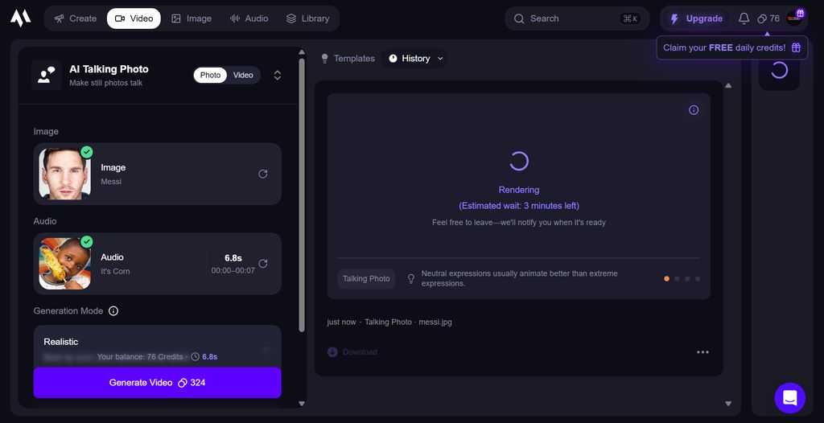This screenshot has width=824, height=423.
Task: Click the history panel scroll up arrow
Action: coord(728,86)
